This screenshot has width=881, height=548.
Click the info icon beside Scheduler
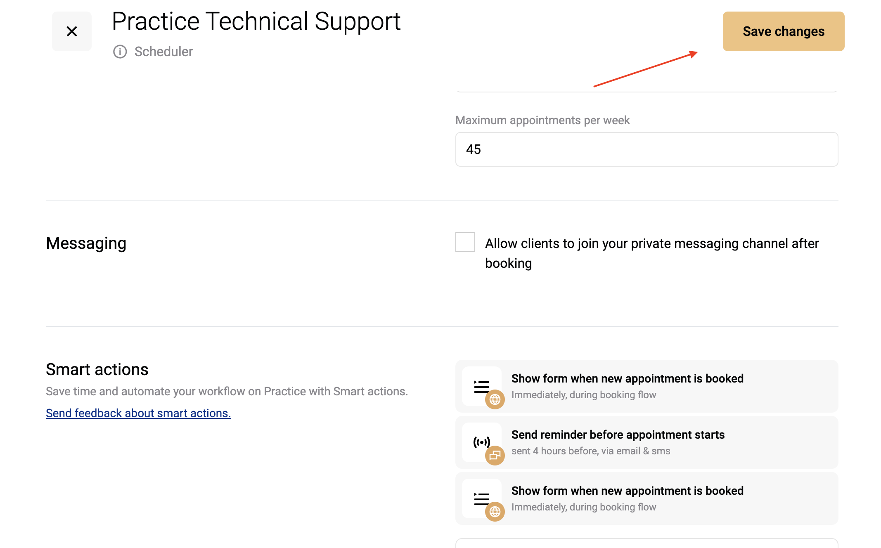[x=120, y=52]
